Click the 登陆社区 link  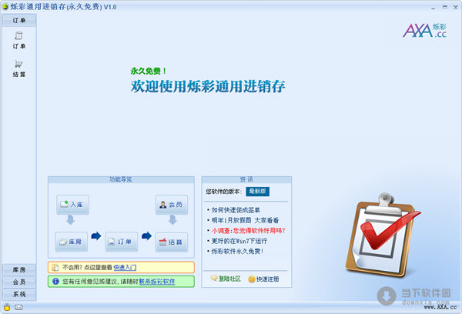[229, 279]
